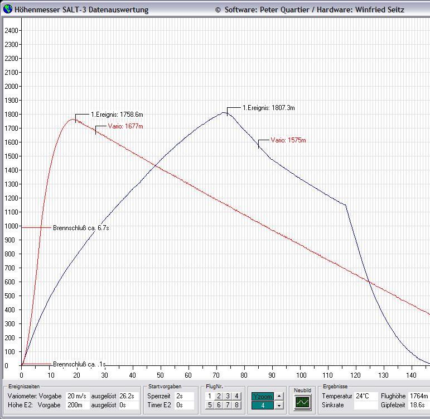
Task: Click the 'Brennschluß ca. .1s' marker label
Action: click(x=80, y=364)
